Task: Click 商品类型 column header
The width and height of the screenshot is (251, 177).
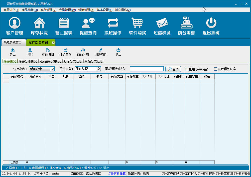Action: [117, 76]
